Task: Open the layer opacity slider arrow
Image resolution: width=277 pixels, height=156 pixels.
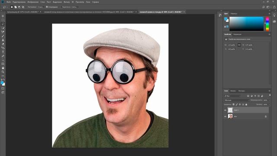Action: tap(269, 100)
